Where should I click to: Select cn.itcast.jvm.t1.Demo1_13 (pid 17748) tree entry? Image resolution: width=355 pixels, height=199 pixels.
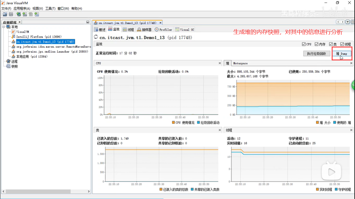coord(45,42)
